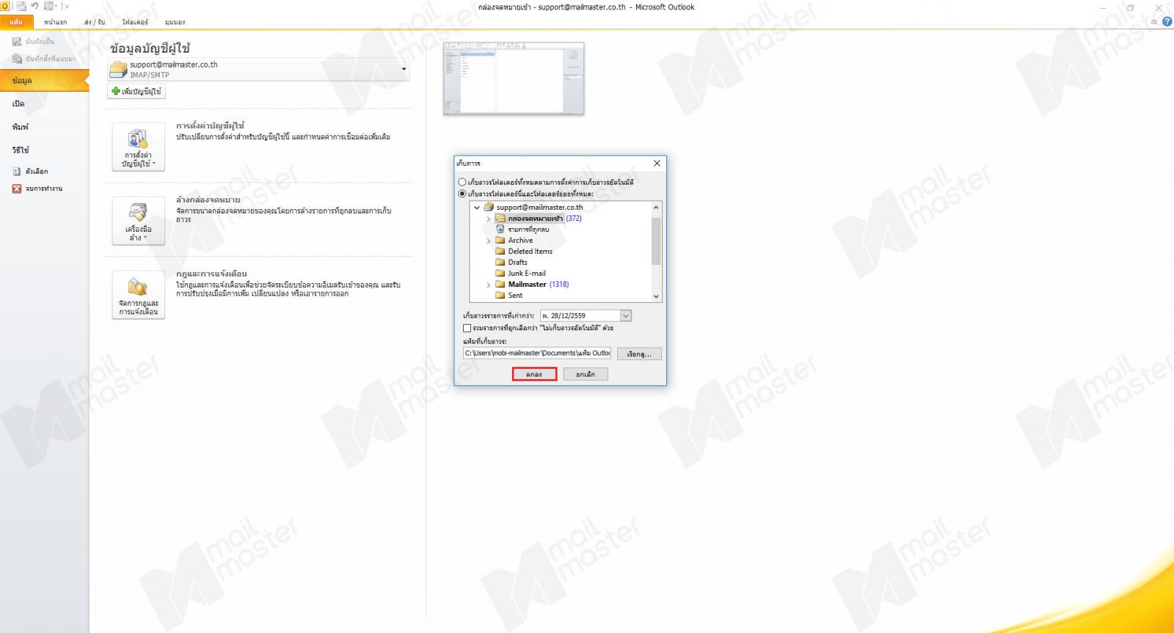Select archive this folder and subfolders radio
Screen dimensions: 1174x633
(x=462, y=194)
